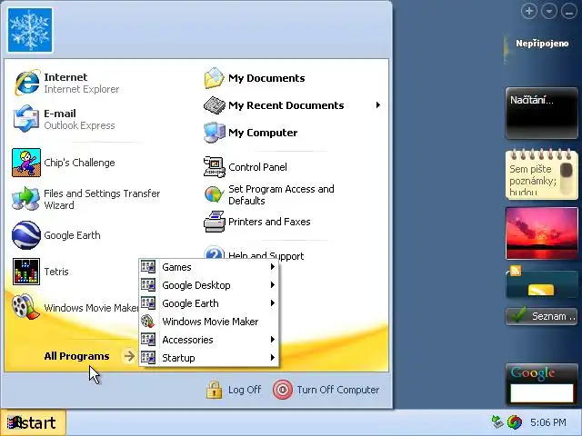Click the Help and Support question mark icon

tap(215, 253)
